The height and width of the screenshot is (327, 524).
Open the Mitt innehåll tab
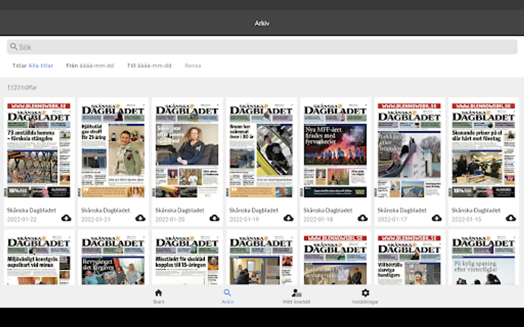tap(297, 296)
